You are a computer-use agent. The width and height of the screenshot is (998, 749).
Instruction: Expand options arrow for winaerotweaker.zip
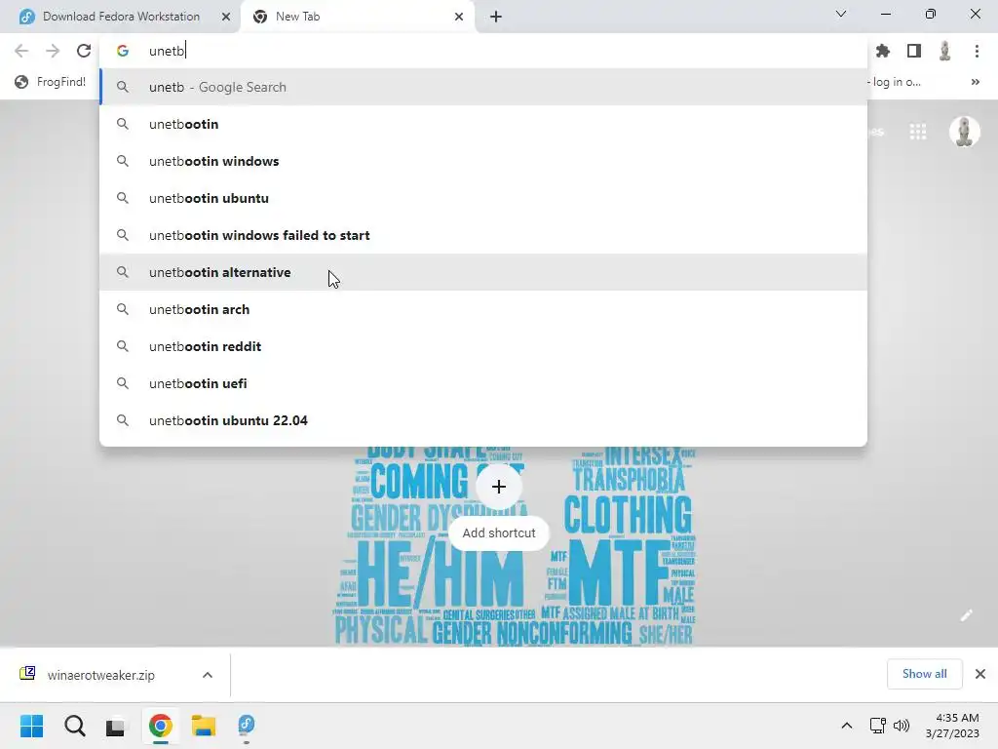pos(208,675)
